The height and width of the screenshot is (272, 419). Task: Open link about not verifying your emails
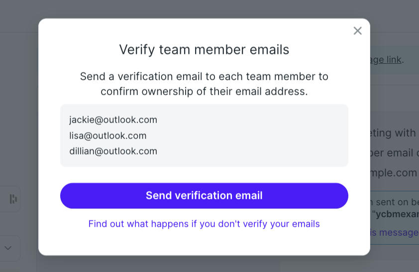(204, 224)
